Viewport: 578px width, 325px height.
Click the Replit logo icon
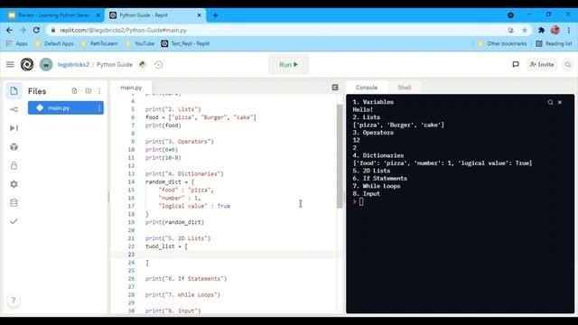27,64
